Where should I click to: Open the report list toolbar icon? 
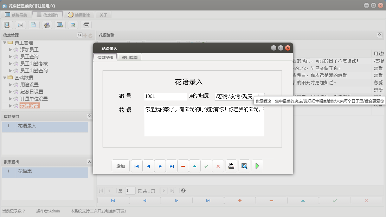click(x=20, y=25)
